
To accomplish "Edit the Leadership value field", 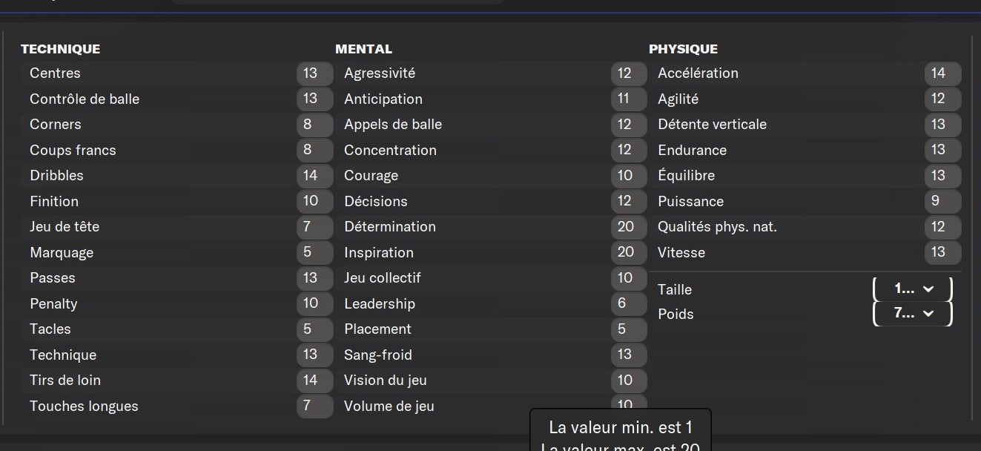I will pyautogui.click(x=629, y=303).
